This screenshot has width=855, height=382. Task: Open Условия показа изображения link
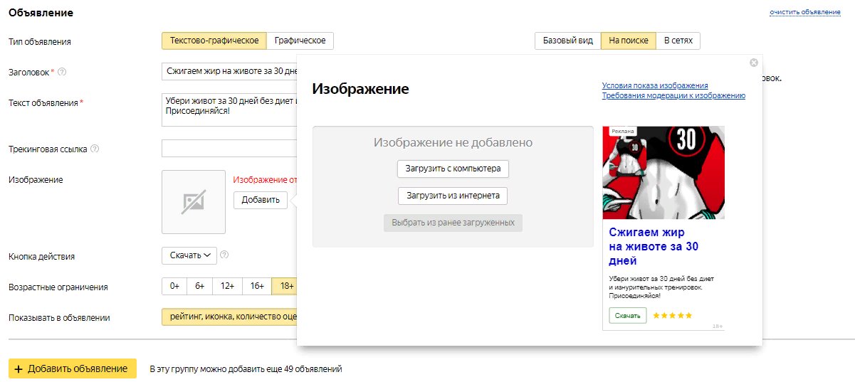tap(654, 85)
